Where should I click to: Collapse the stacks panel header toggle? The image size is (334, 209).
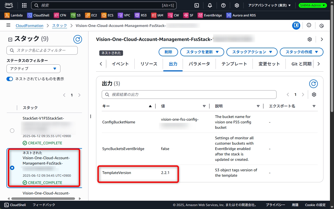point(10,39)
